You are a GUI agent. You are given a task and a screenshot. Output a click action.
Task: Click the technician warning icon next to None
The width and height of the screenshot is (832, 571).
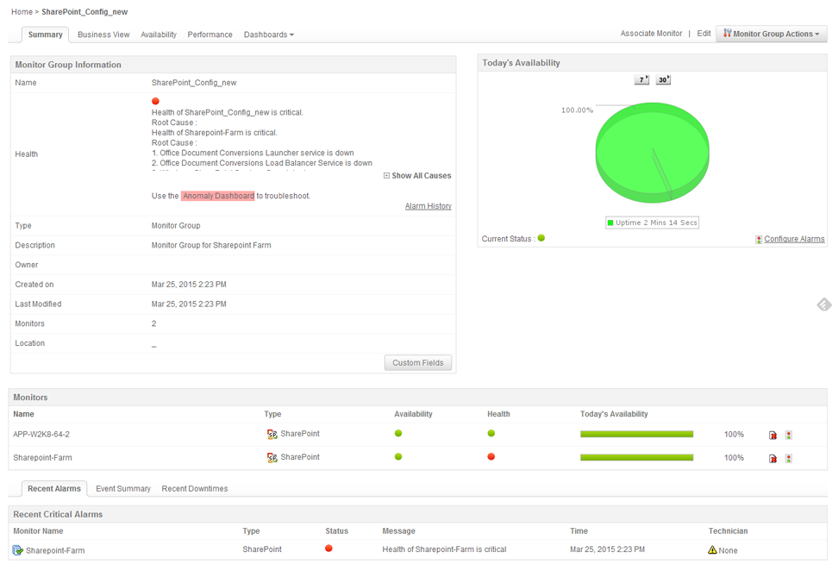(x=713, y=549)
